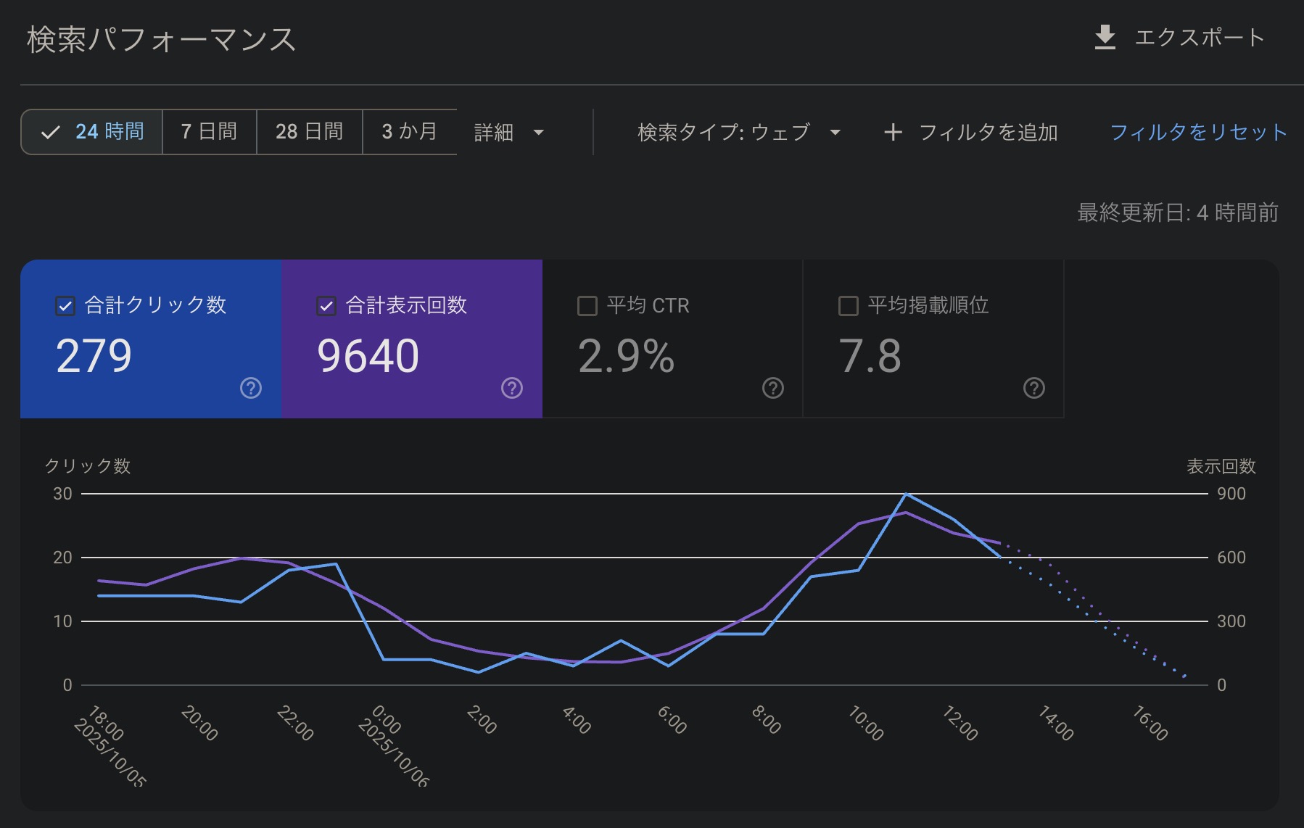Uncheck the 合計クリック数 checkbox

65,306
